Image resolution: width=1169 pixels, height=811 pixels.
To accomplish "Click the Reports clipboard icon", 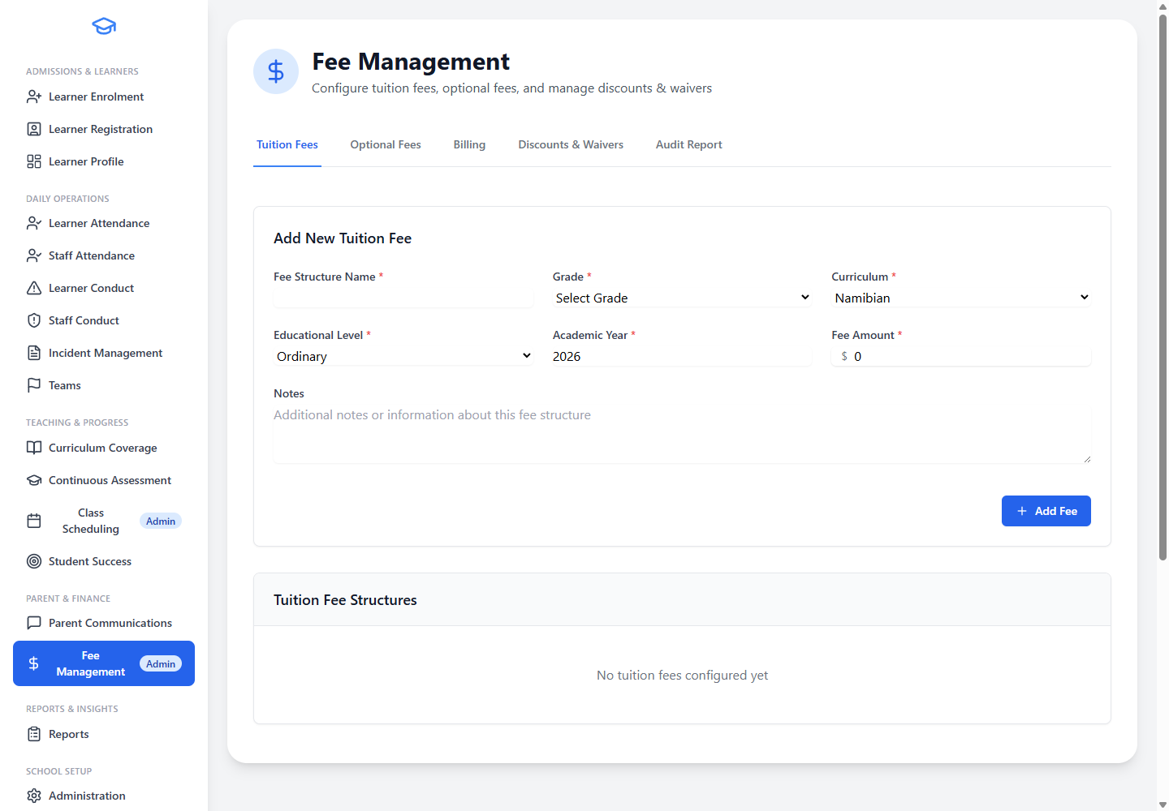I will 34,734.
